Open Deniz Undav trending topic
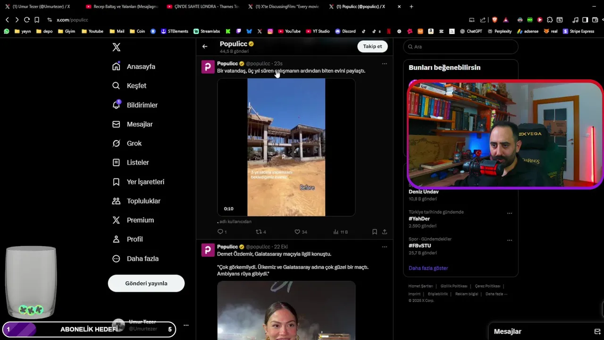This screenshot has height=340, width=604. pyautogui.click(x=424, y=192)
